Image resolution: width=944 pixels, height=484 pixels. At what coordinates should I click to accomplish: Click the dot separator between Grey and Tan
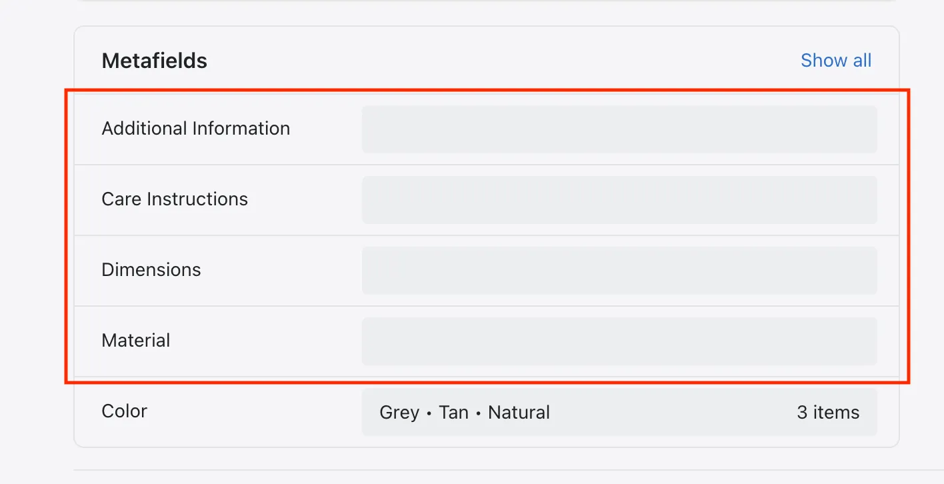point(429,414)
